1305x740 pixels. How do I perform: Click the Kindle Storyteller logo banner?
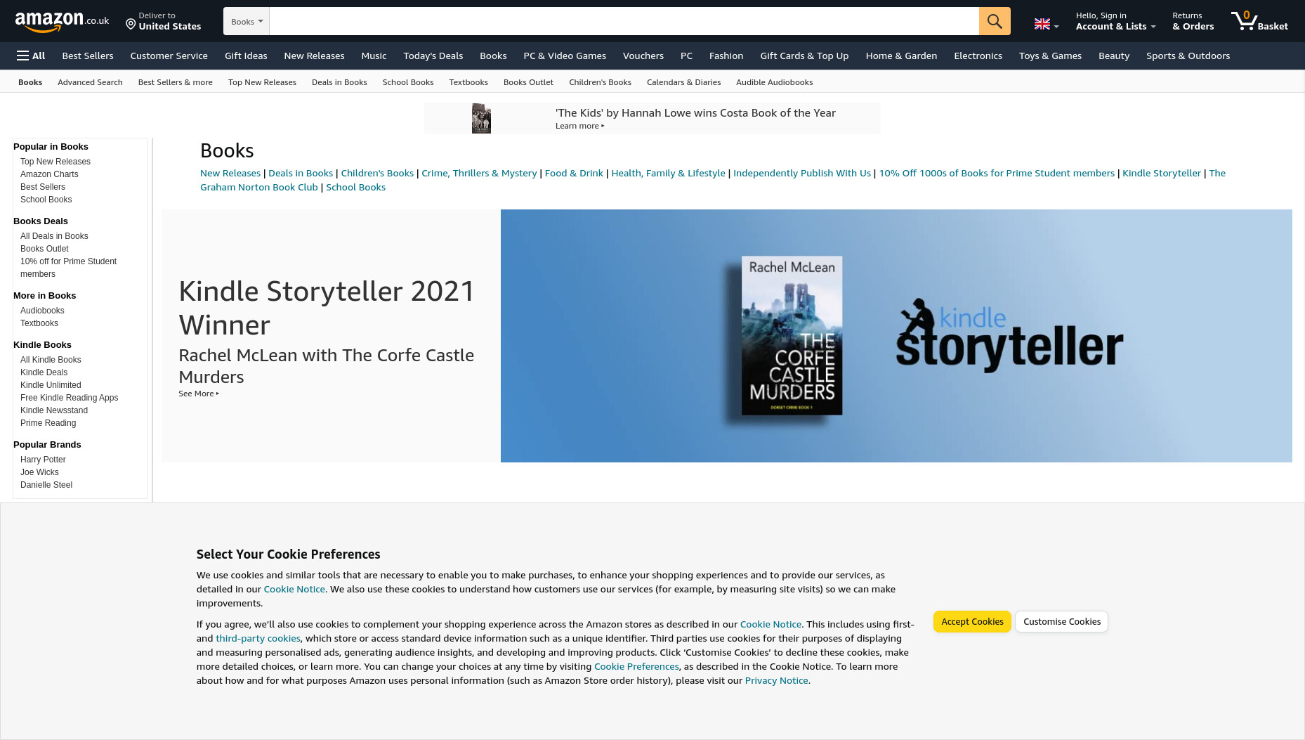pyautogui.click(x=1009, y=336)
